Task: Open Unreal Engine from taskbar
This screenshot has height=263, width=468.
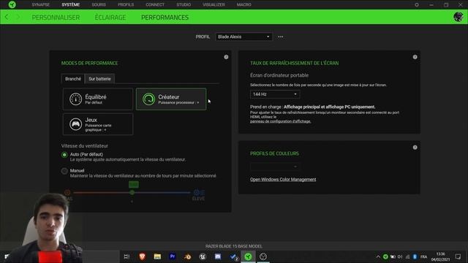Action: pos(203,256)
